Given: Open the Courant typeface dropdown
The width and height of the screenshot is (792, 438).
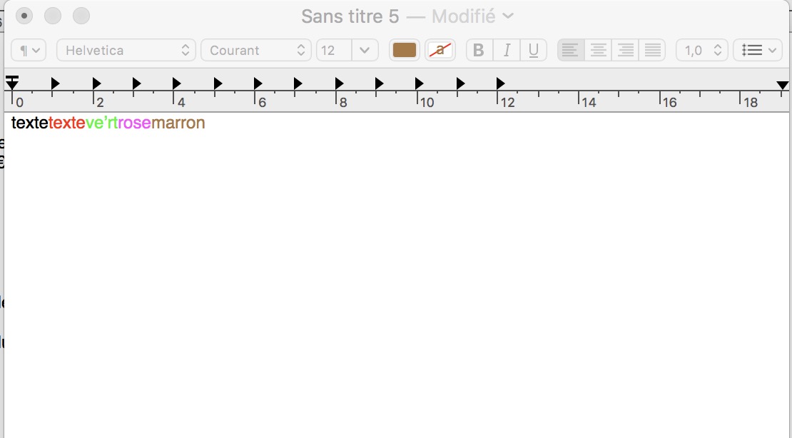Looking at the screenshot, I should pyautogui.click(x=256, y=51).
